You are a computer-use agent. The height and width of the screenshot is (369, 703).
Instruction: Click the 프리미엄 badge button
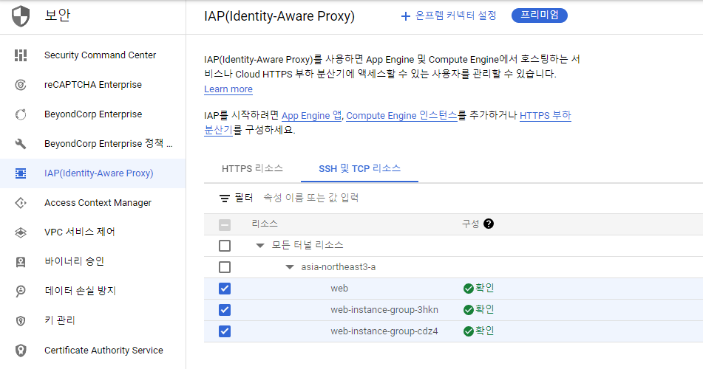pyautogui.click(x=540, y=15)
